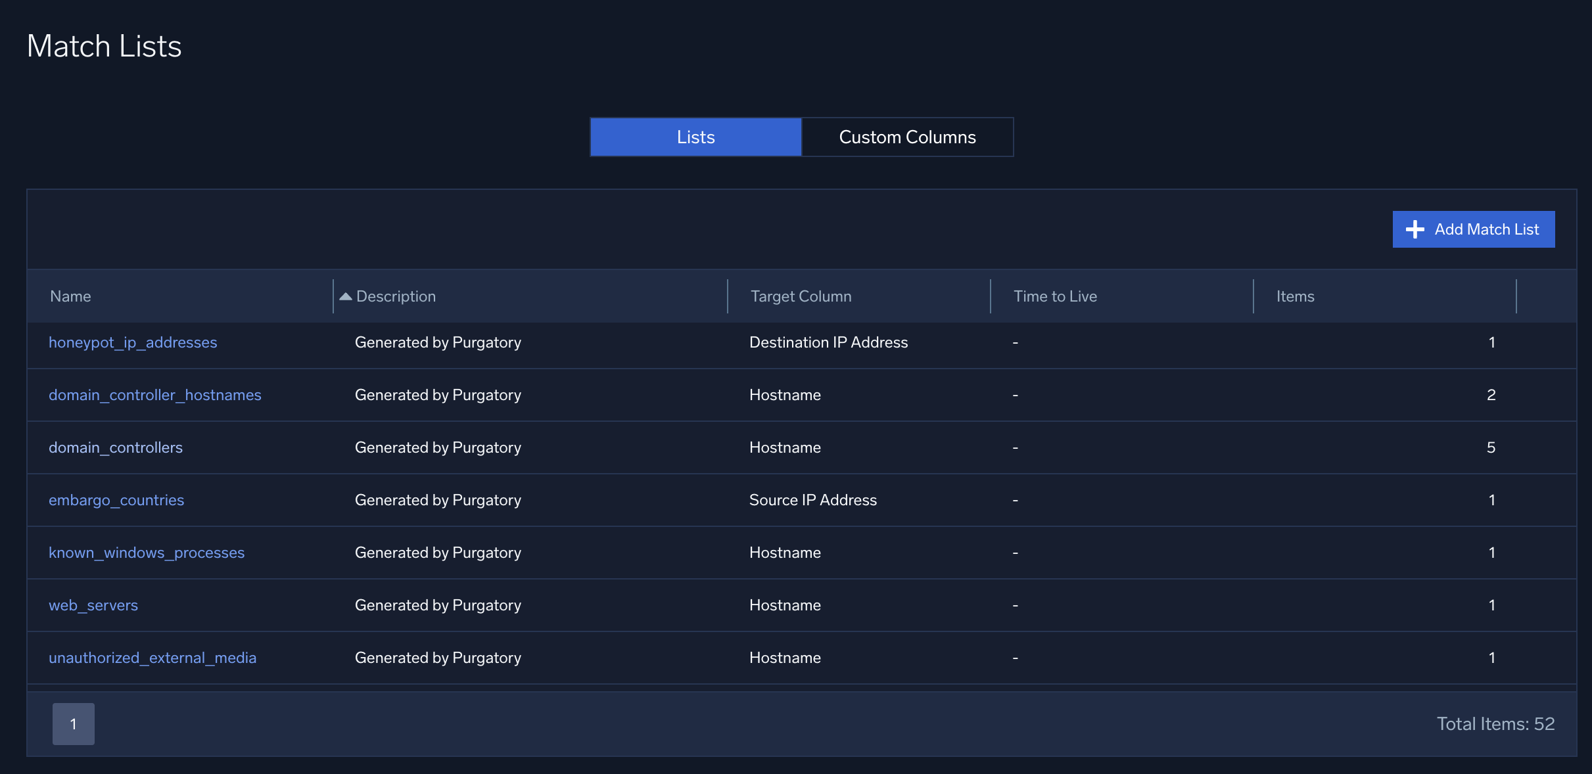1592x774 pixels.
Task: Click the unauthorized_external_media list entry
Action: [152, 656]
